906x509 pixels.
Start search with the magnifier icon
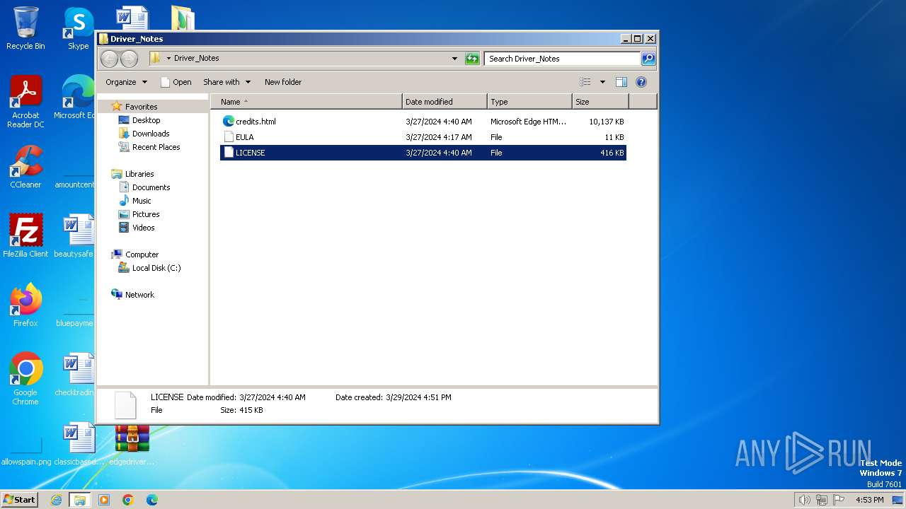point(648,59)
